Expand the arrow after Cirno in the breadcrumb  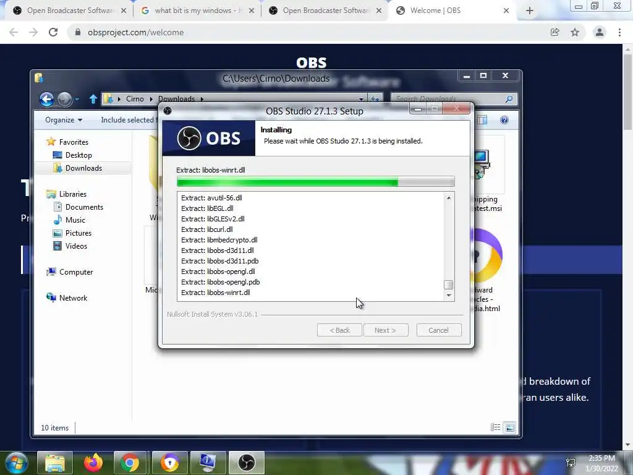click(x=151, y=99)
